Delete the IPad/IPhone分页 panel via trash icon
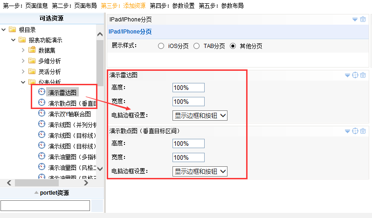This screenshot has height=218, width=372. pyautogui.click(x=363, y=19)
